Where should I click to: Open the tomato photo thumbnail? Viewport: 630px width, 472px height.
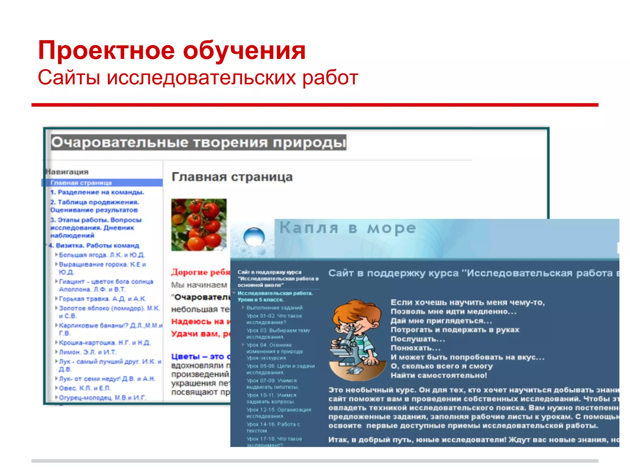[x=199, y=225]
